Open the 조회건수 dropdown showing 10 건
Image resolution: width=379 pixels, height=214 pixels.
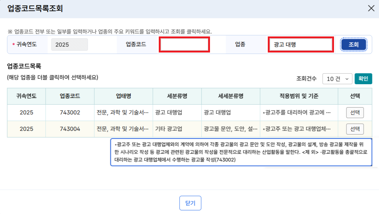pyautogui.click(x=337, y=79)
